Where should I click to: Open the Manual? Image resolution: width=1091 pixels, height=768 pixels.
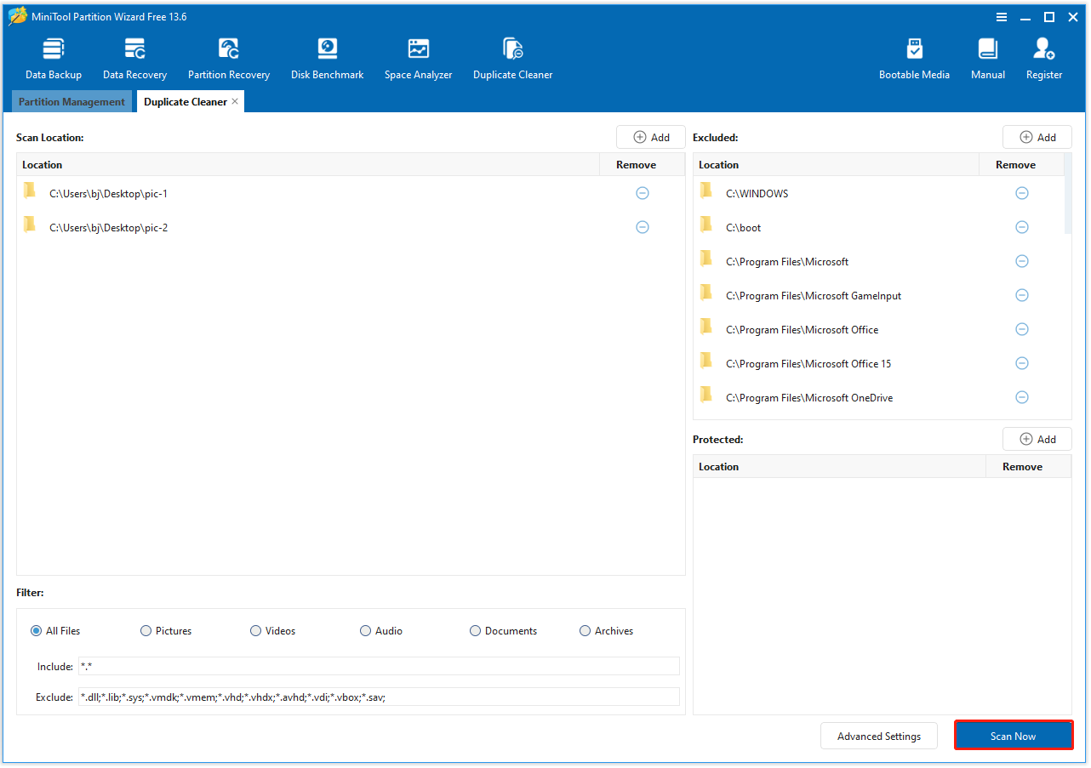coord(988,59)
